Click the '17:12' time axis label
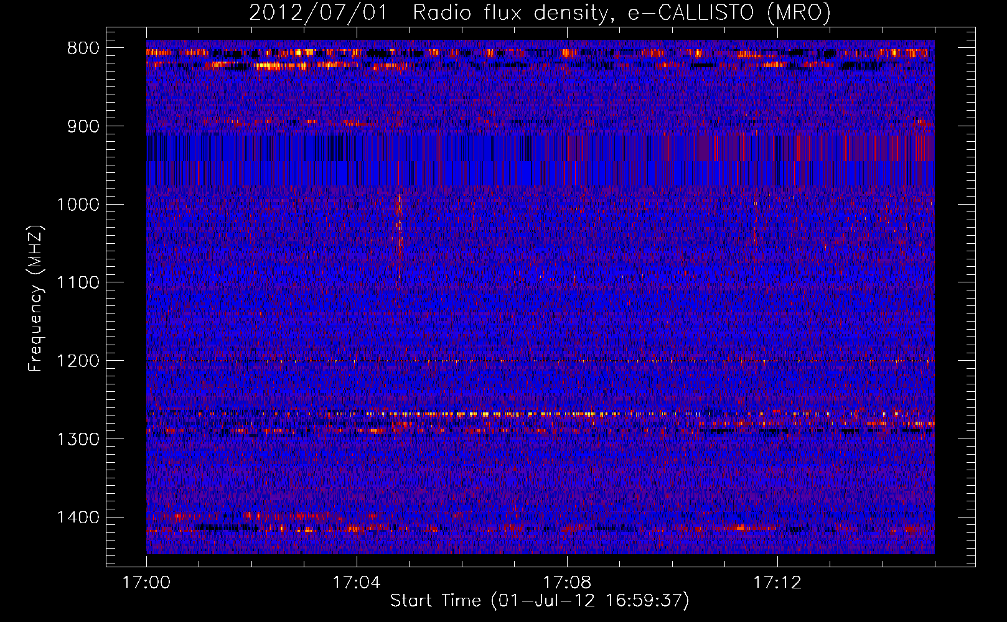Screen dimensions: 1007x622 click(777, 583)
